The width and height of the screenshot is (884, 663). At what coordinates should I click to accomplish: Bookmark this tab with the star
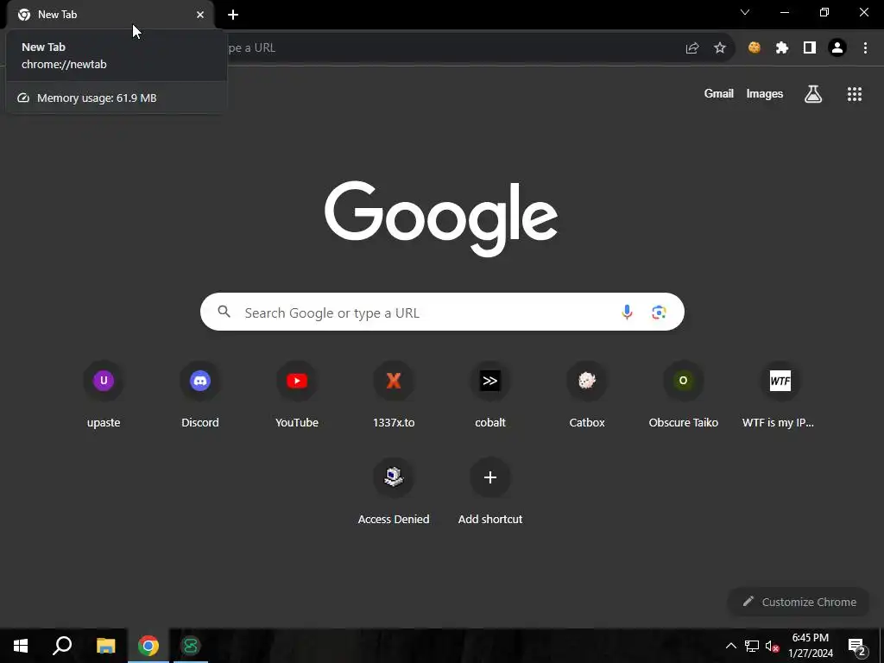click(720, 48)
